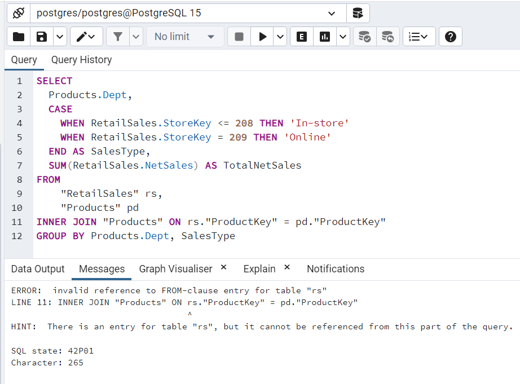Save the current query
The image size is (520, 384).
[x=41, y=36]
